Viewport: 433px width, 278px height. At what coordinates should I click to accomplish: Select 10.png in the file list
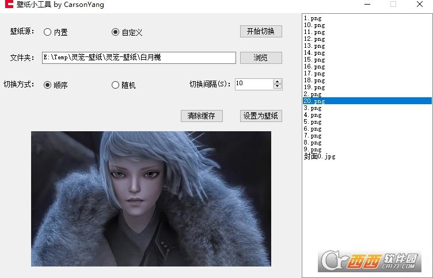point(367,25)
